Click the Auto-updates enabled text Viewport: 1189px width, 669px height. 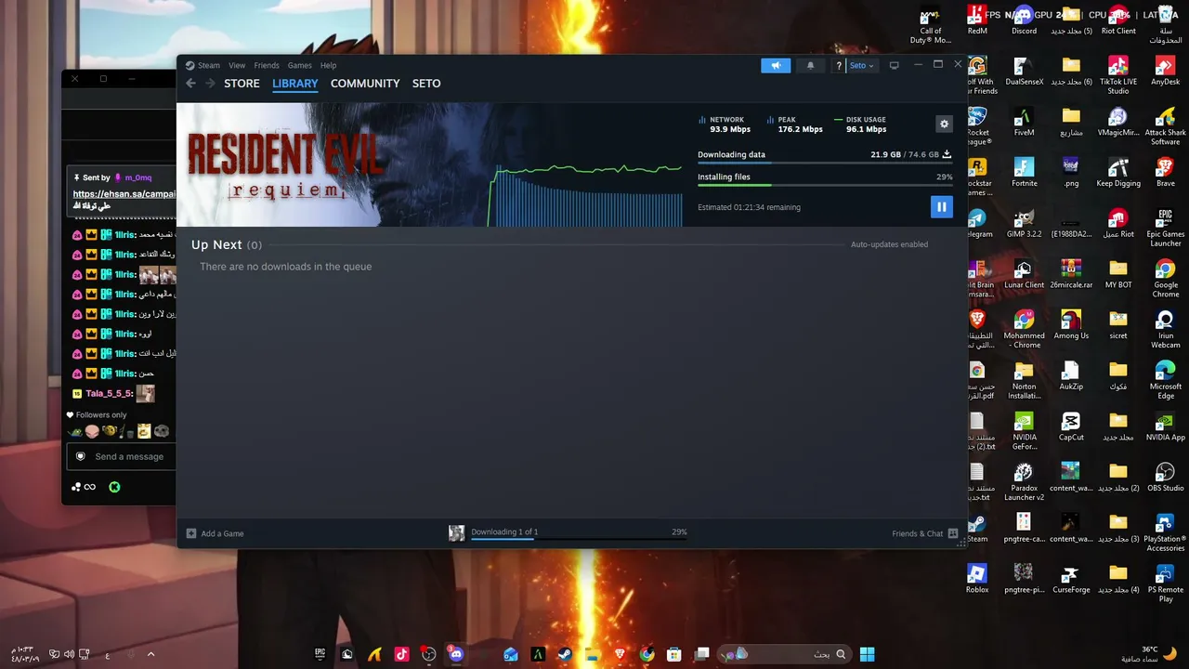point(889,244)
